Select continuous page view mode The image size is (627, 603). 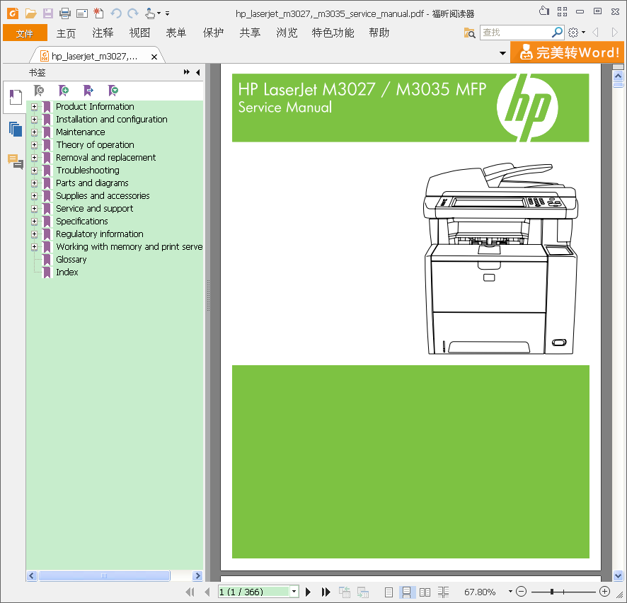(x=407, y=592)
